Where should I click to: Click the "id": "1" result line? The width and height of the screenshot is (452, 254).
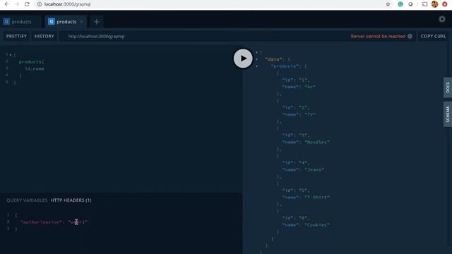click(x=296, y=80)
